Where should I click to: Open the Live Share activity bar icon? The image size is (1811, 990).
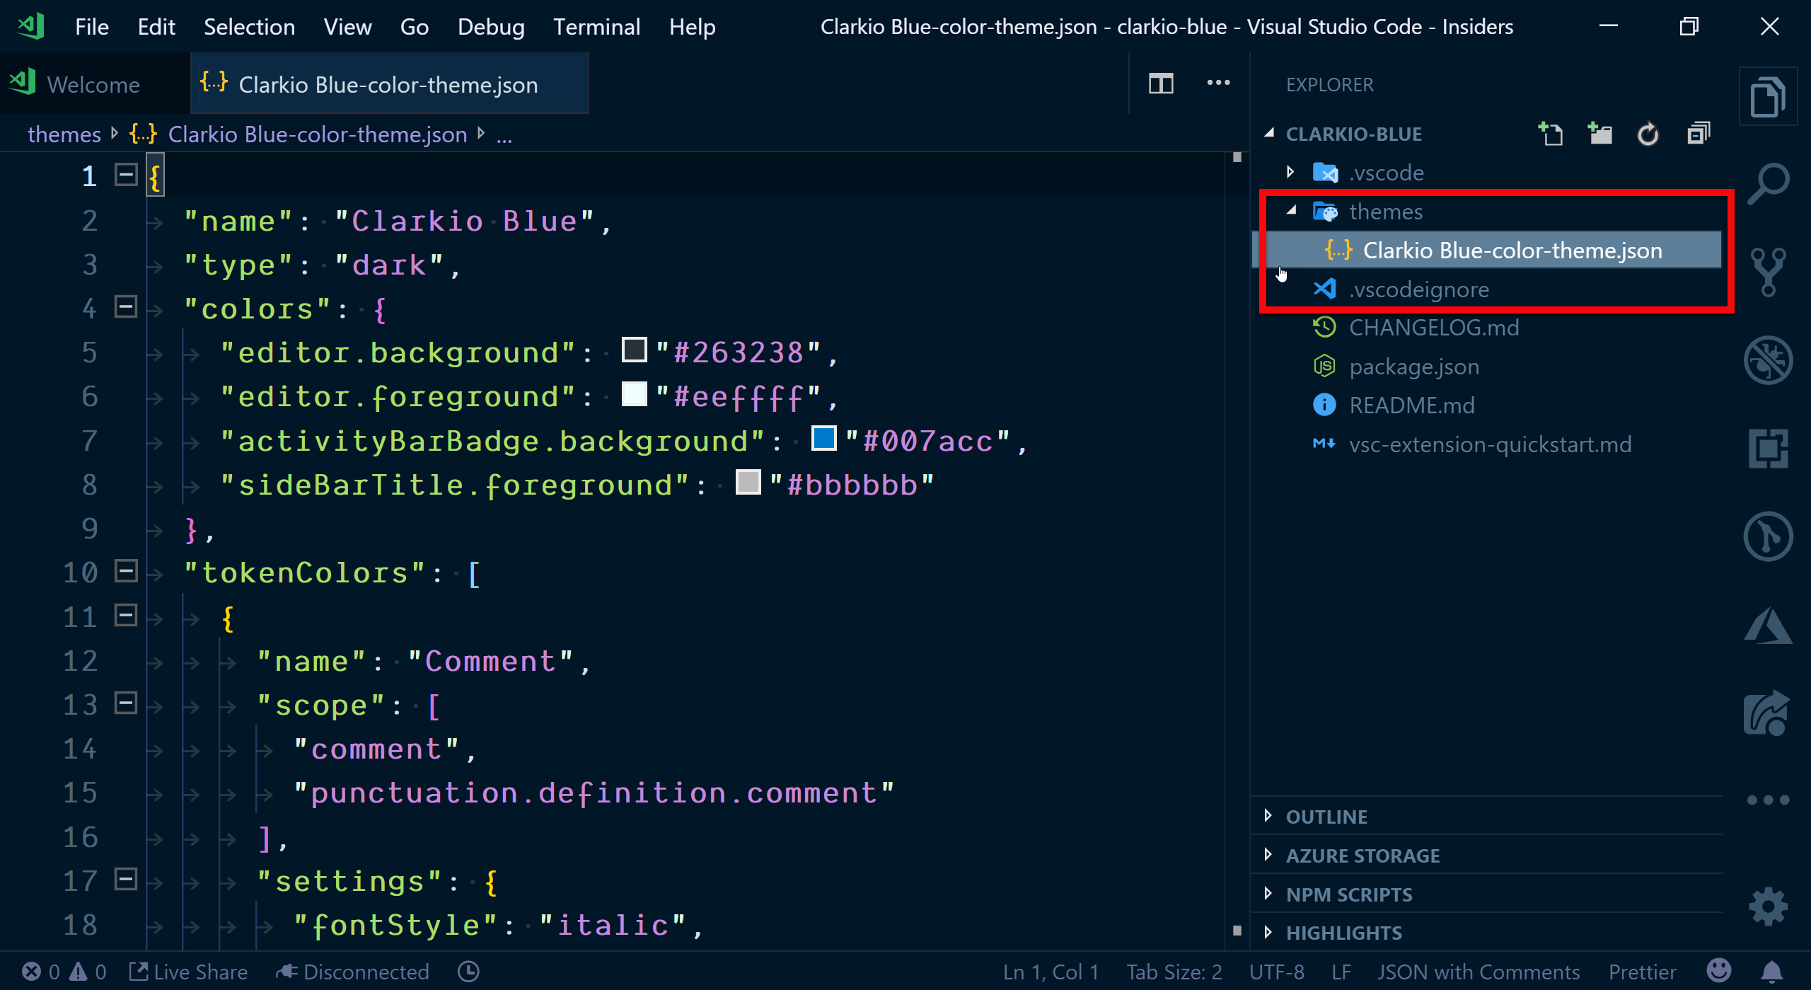tap(1767, 713)
